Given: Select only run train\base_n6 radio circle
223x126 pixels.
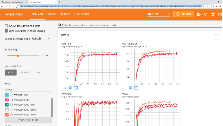Looking at the screenshot, I should pos(11,95).
